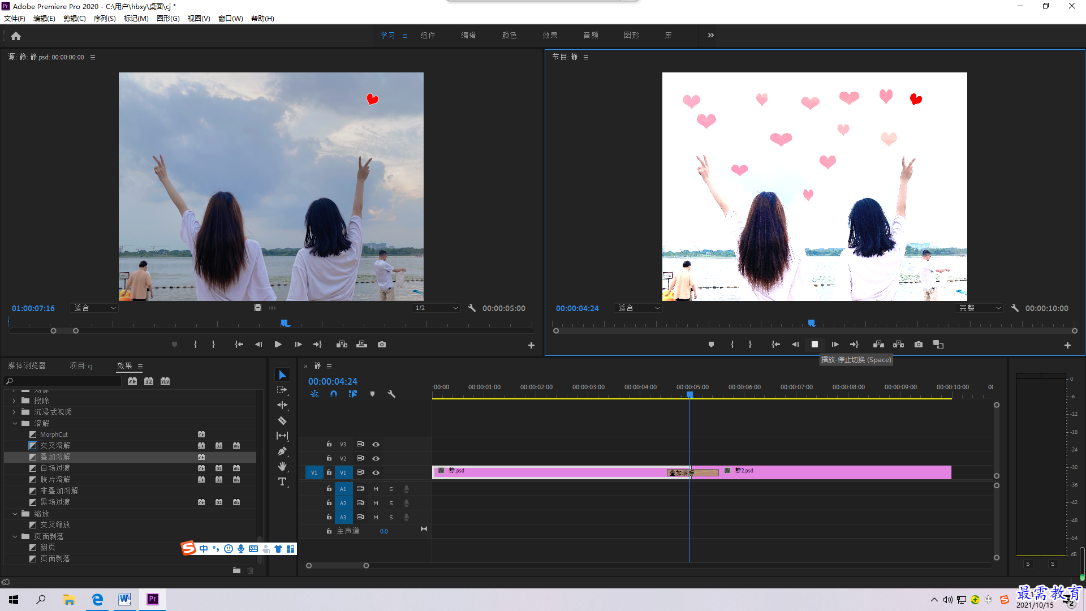Open the 序列(S) menu

pos(105,19)
